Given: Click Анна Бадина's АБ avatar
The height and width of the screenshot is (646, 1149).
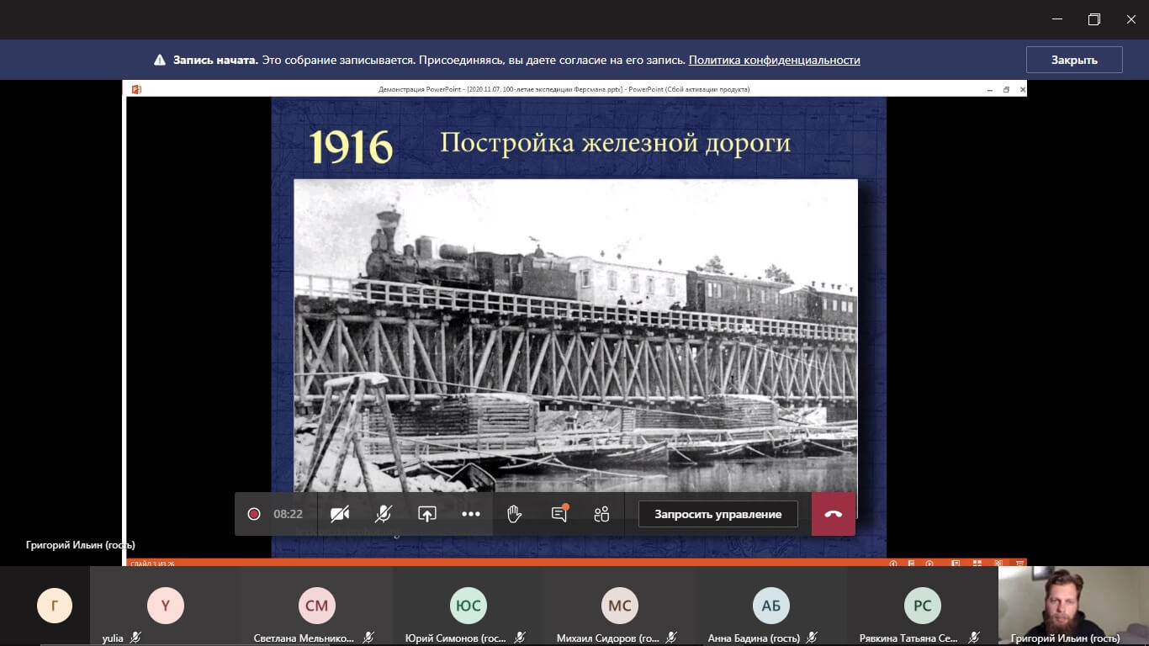Looking at the screenshot, I should point(771,606).
